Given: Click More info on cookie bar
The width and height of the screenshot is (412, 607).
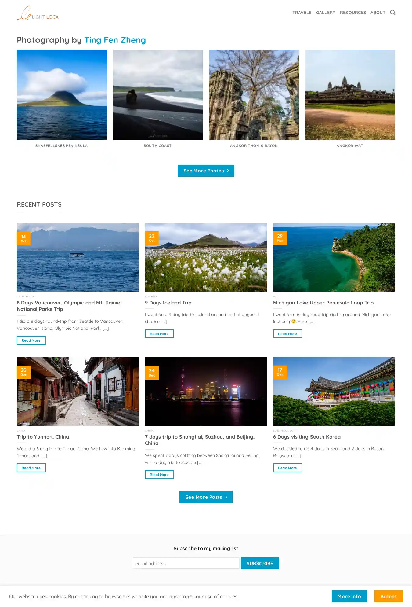Looking at the screenshot, I should pos(349,596).
